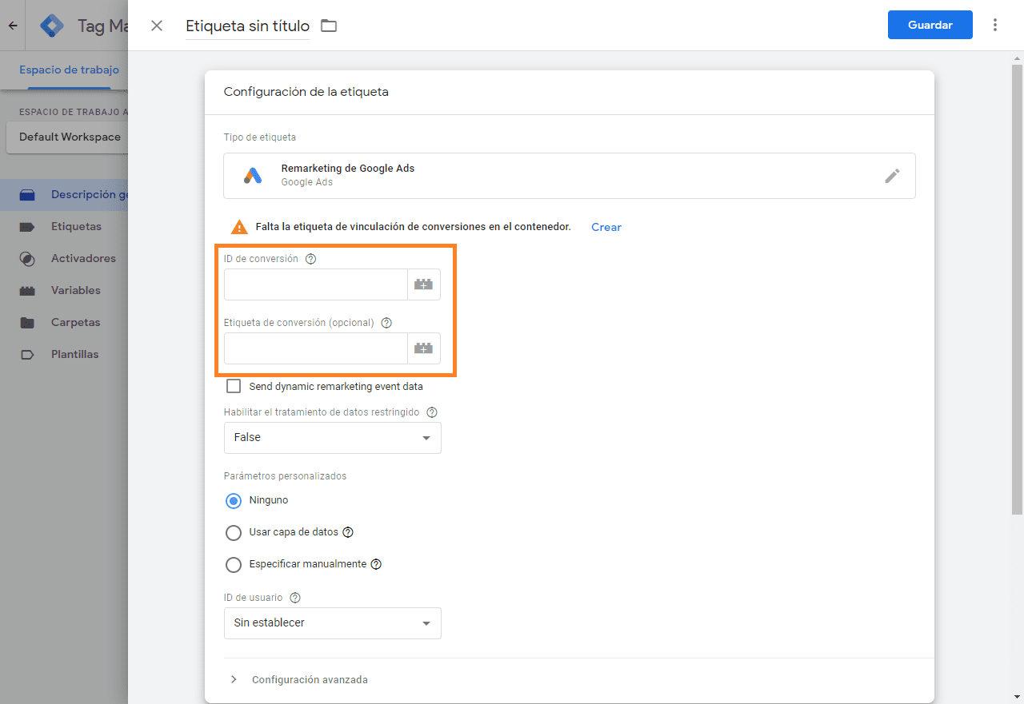Click the blue Guardar button
The image size is (1024, 704).
pos(930,25)
